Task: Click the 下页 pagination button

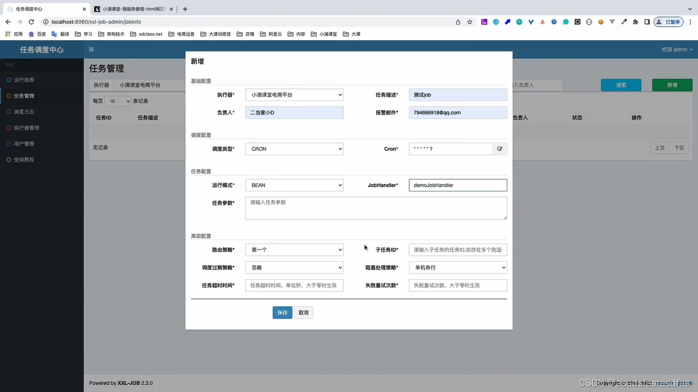Action: coord(679,148)
